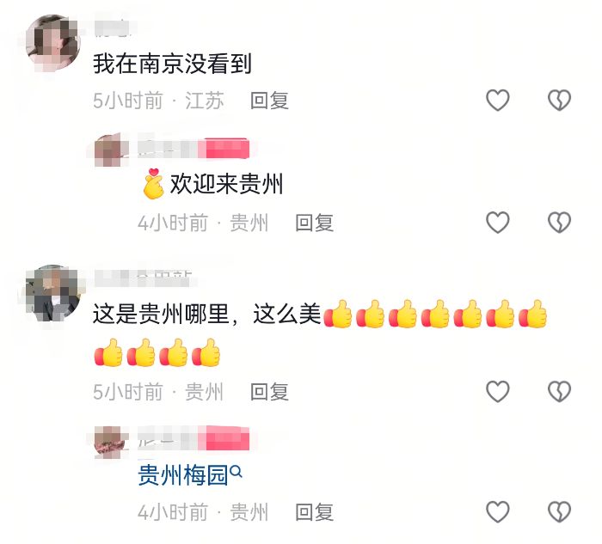Open the avatar of 这是贵州哪里 commenter
This screenshot has height=544, width=602.
(52, 292)
